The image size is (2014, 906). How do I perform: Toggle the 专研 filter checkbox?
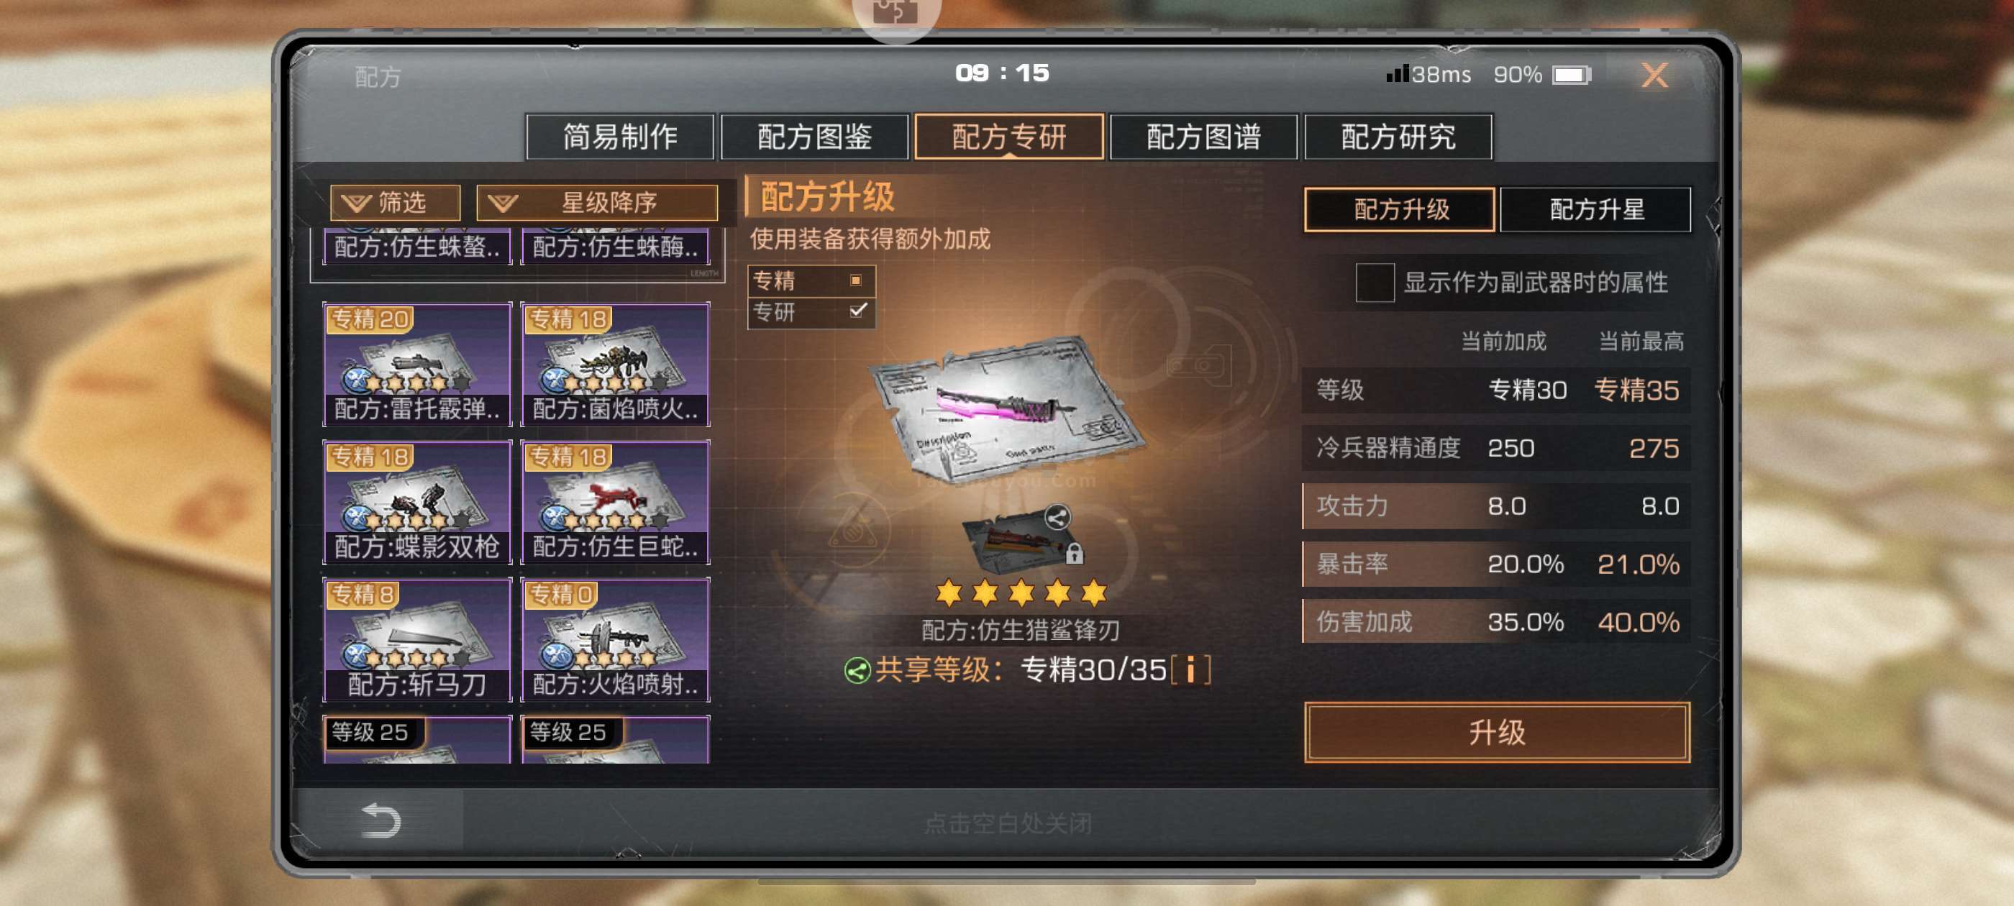857,311
